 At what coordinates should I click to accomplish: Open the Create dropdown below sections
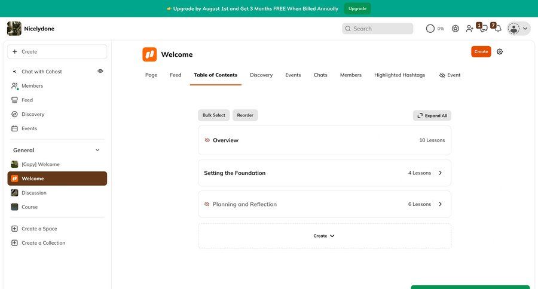pyautogui.click(x=324, y=236)
